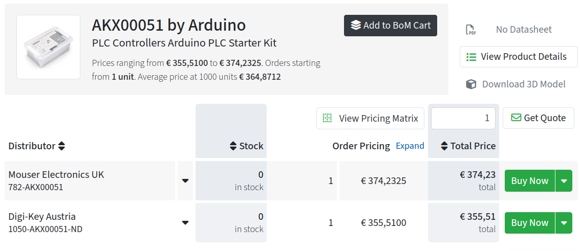The image size is (580, 251).
Task: Click the quantity input field showing 1
Action: pyautogui.click(x=463, y=118)
